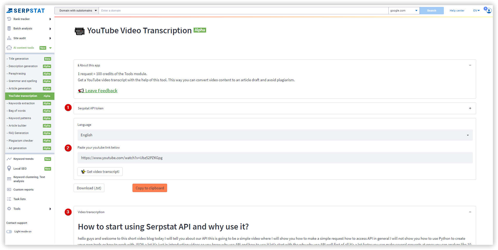Click the Tools gear icon
This screenshot has height=250, width=498.
coord(9,209)
